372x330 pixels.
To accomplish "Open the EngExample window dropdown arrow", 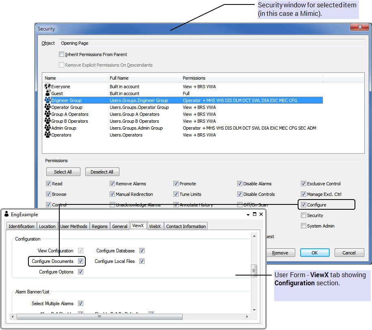I will point(248,215).
